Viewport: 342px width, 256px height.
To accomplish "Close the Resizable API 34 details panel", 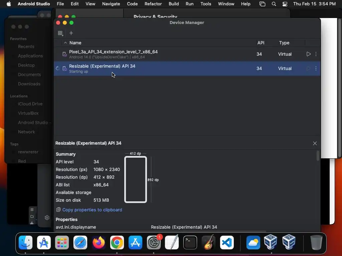I will (315, 143).
